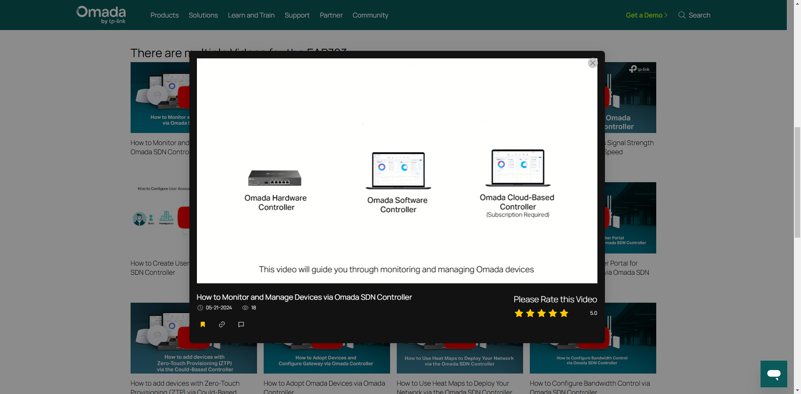
Task: Open the Support menu
Action: (x=297, y=15)
